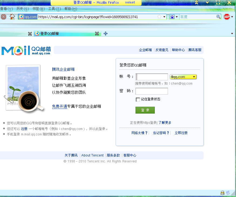Click the 百度 search box
Viewport: 236px width, 197px height.
(198, 17)
